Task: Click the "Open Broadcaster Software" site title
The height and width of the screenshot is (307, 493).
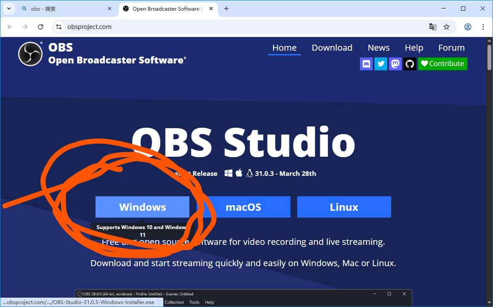Action: point(117,60)
